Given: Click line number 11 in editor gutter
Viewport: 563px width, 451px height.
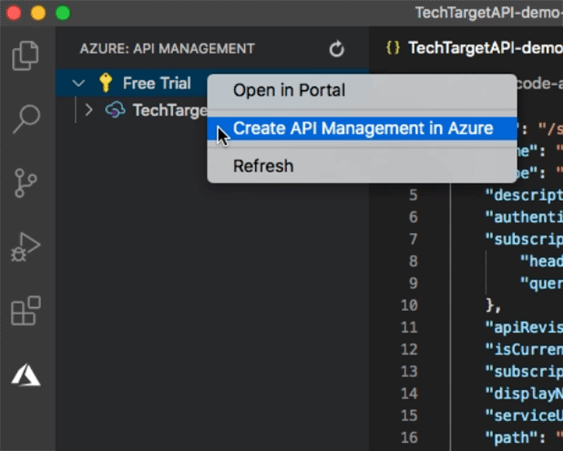Looking at the screenshot, I should coord(409,326).
